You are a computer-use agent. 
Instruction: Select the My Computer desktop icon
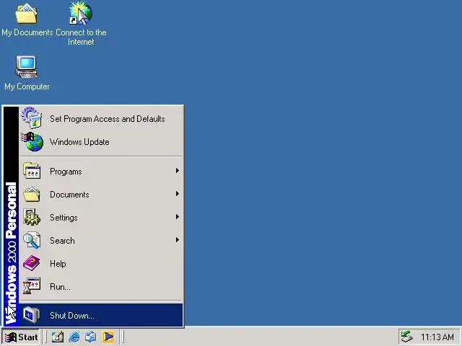27,73
